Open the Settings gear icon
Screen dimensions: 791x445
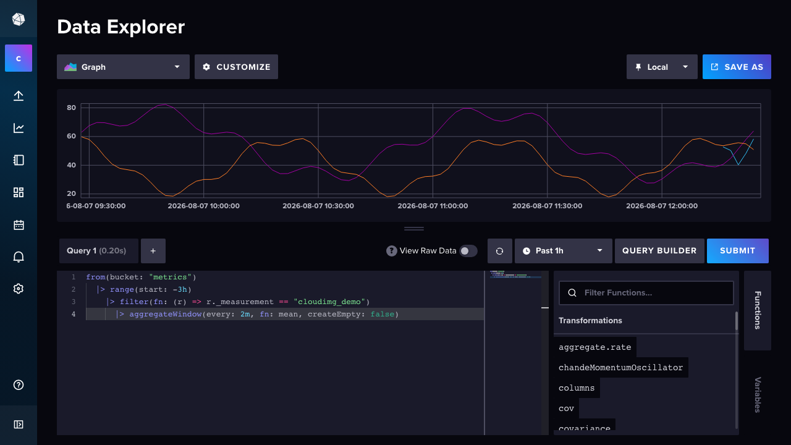tap(19, 289)
